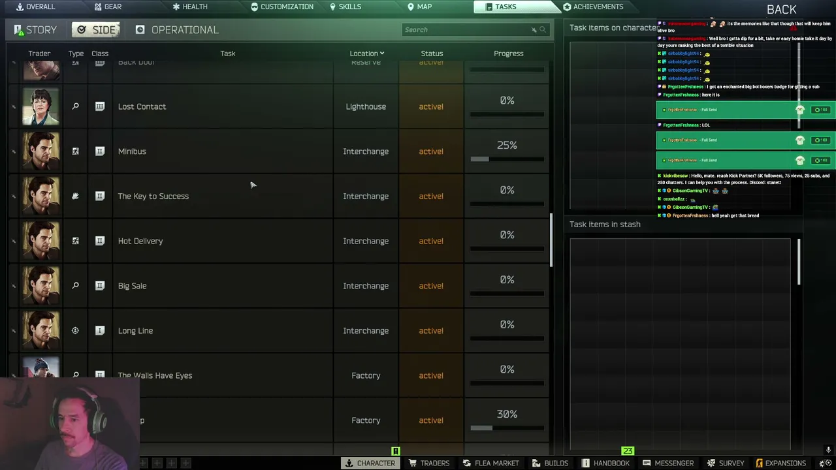This screenshot has height=470, width=836.
Task: Click the Minibus trader portrait
Action: coord(40,151)
